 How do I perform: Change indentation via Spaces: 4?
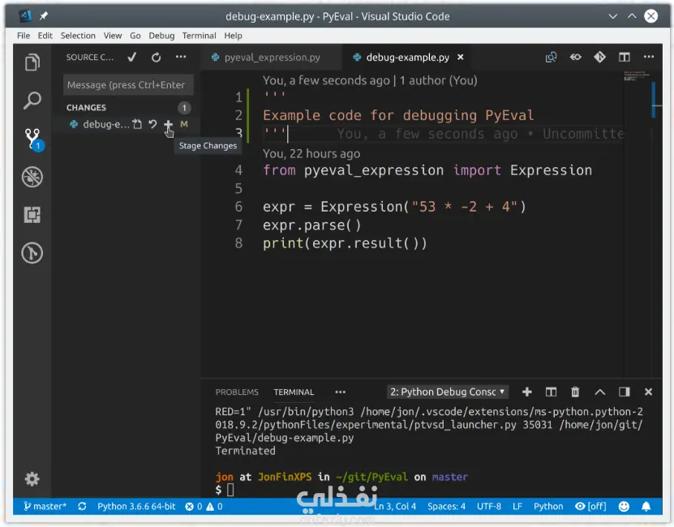point(446,507)
